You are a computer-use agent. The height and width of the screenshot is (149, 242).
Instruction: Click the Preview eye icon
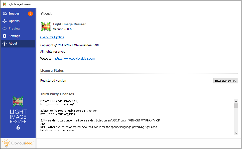click(x=5, y=29)
